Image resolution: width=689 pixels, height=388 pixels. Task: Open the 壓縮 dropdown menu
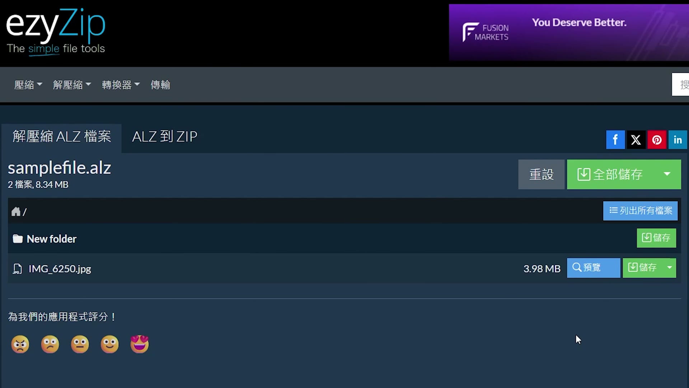pos(28,85)
